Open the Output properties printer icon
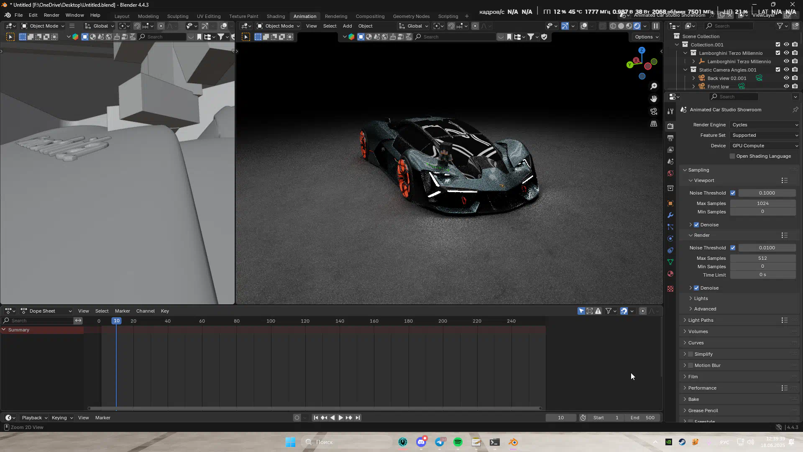Viewport: 803px width, 452px height. [x=670, y=138]
